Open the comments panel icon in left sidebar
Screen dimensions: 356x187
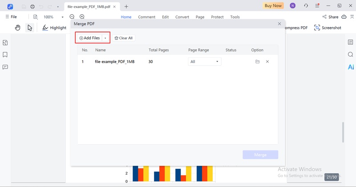pos(5,67)
